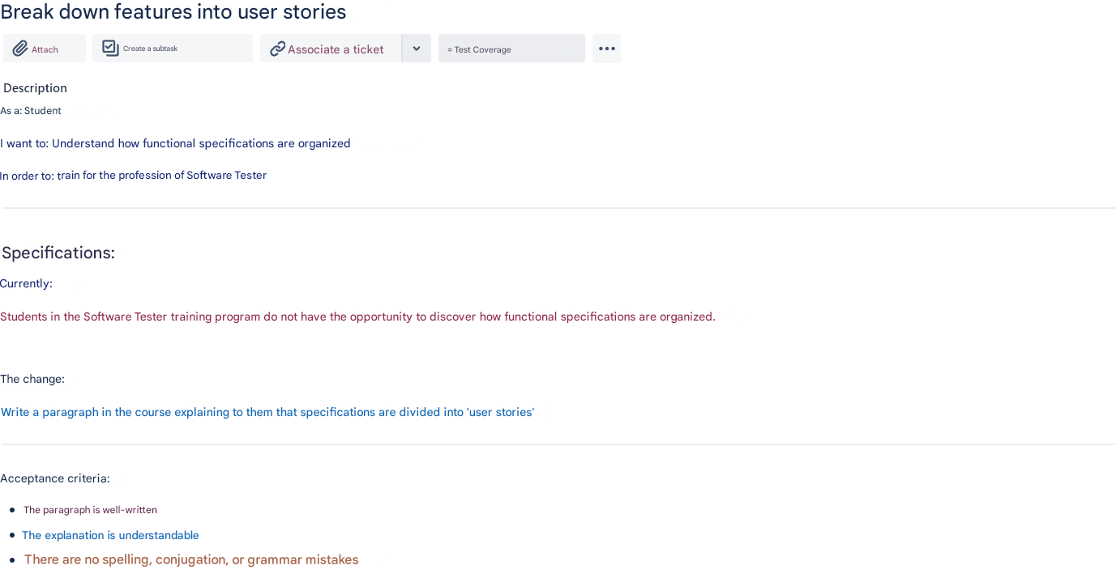Click the 'Write a paragraph in the course' text

[x=267, y=412]
